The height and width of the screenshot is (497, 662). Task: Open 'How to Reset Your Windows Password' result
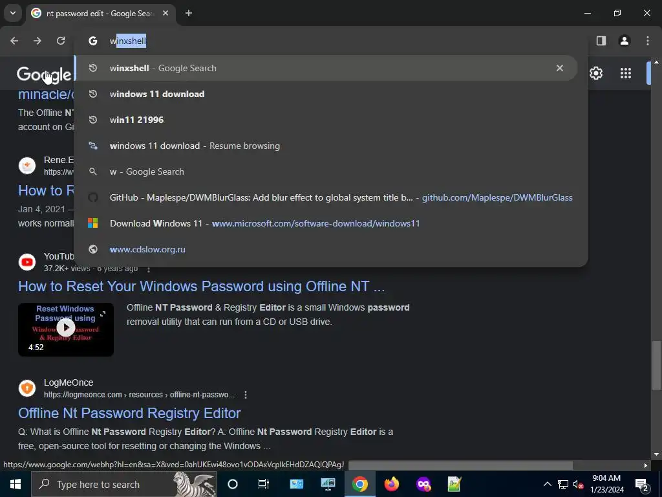[202, 286]
